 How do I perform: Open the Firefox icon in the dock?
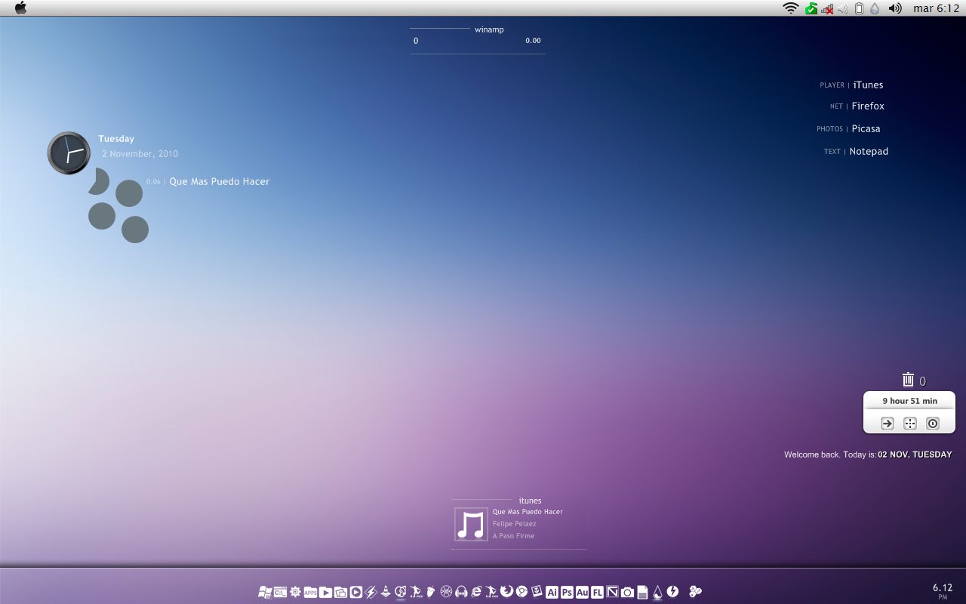pos(506,591)
